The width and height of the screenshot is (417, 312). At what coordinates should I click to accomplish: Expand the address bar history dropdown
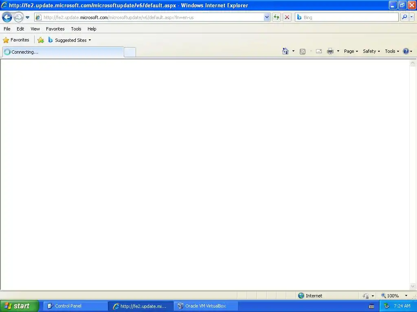coord(267,17)
